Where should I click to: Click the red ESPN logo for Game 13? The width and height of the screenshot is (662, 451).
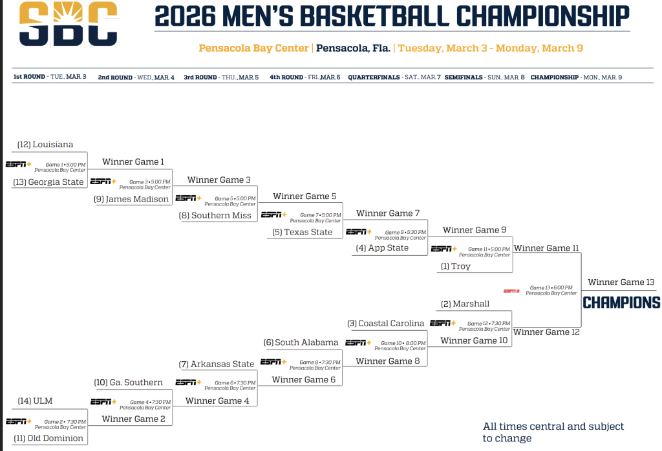[511, 291]
